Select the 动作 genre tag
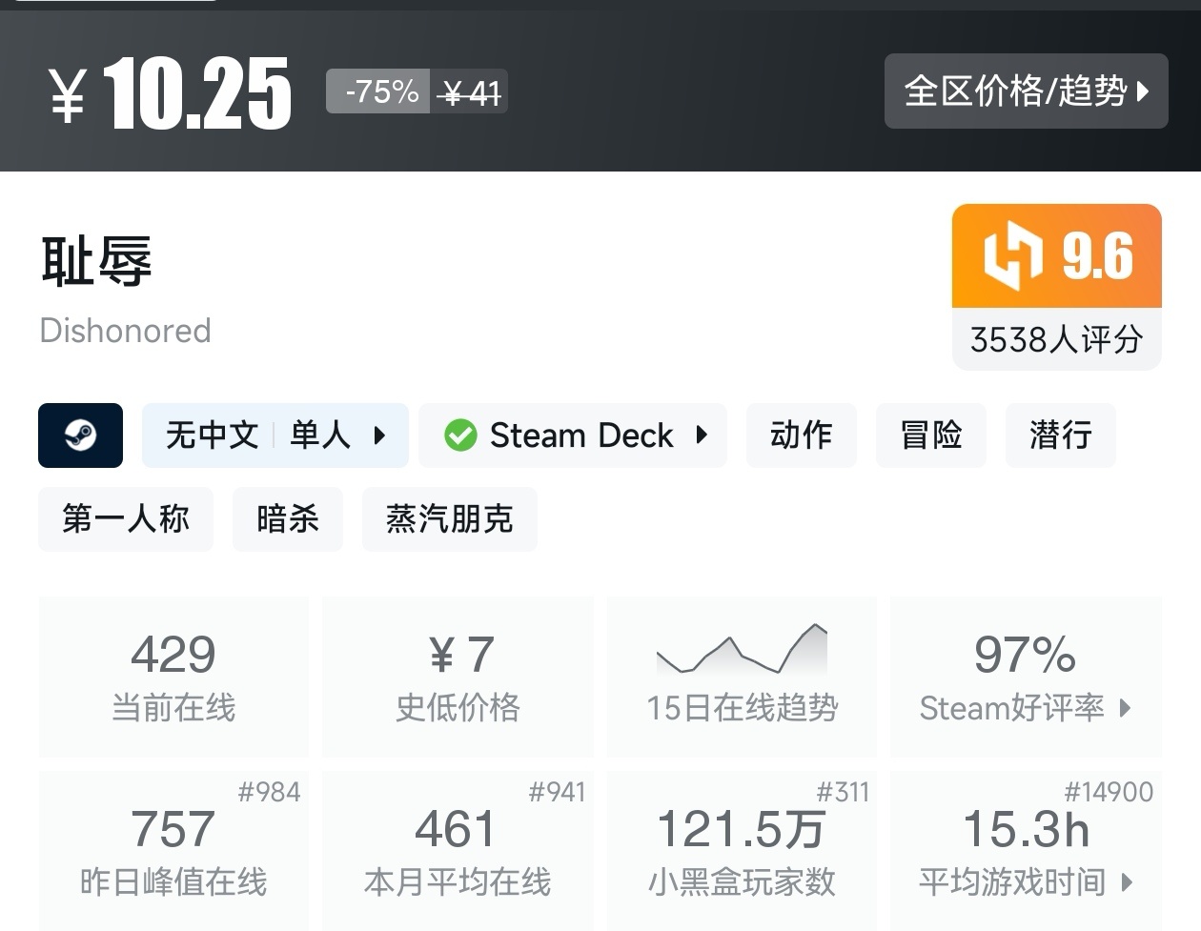Screen dimensions: 1201x931 (x=802, y=435)
